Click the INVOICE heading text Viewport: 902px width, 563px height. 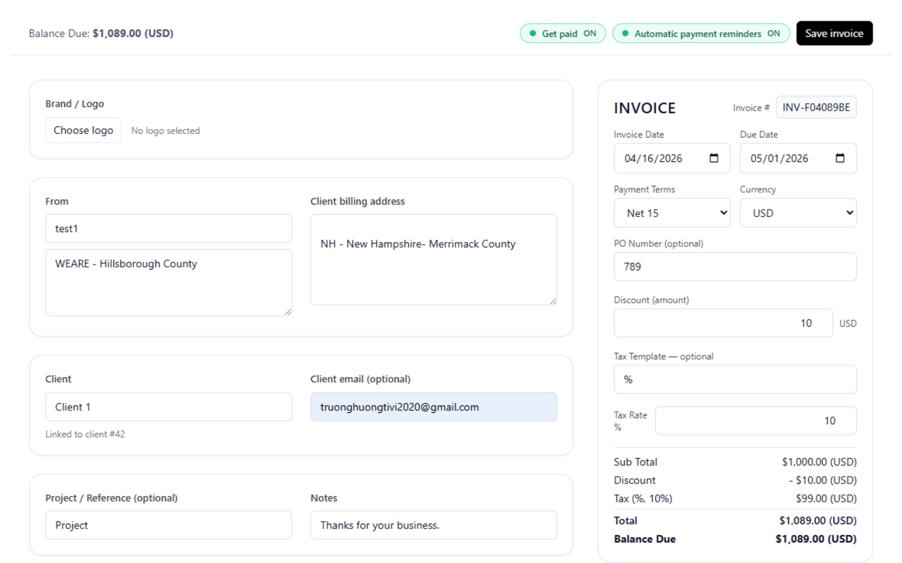point(645,108)
